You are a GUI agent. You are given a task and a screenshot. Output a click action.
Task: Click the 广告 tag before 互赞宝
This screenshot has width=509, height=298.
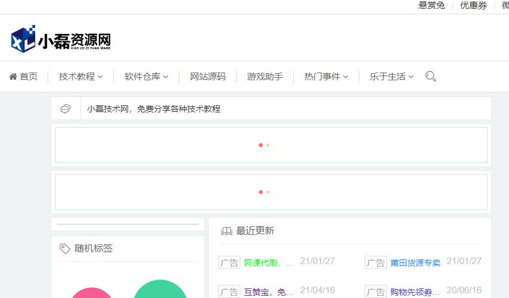click(x=229, y=291)
